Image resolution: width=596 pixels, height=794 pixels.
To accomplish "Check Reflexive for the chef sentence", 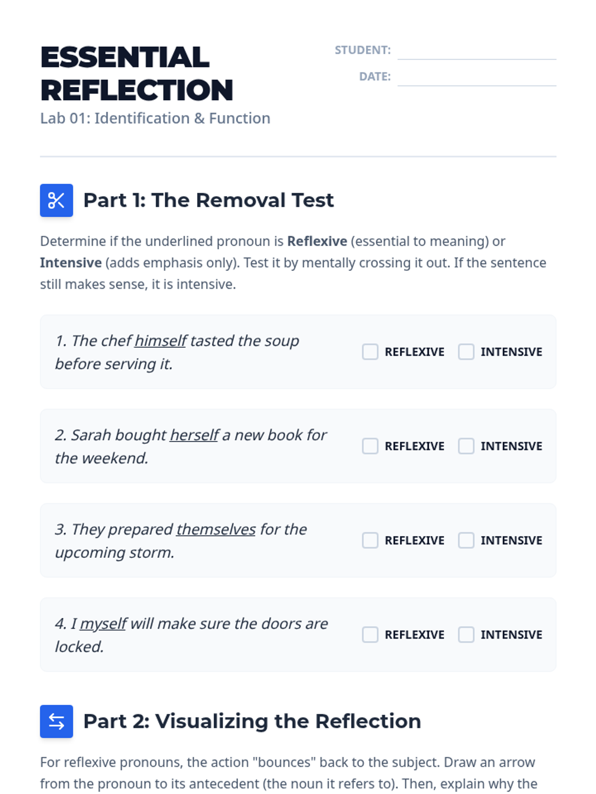I will point(370,352).
